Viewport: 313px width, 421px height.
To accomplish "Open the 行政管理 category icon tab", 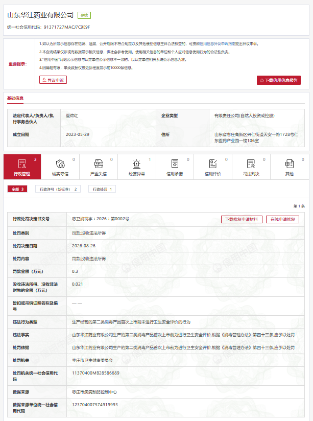I will pos(22,167).
